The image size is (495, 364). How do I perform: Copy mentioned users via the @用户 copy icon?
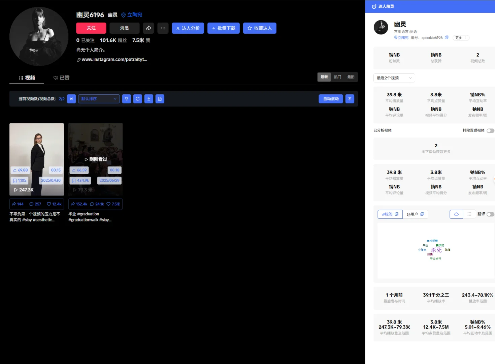pyautogui.click(x=422, y=214)
